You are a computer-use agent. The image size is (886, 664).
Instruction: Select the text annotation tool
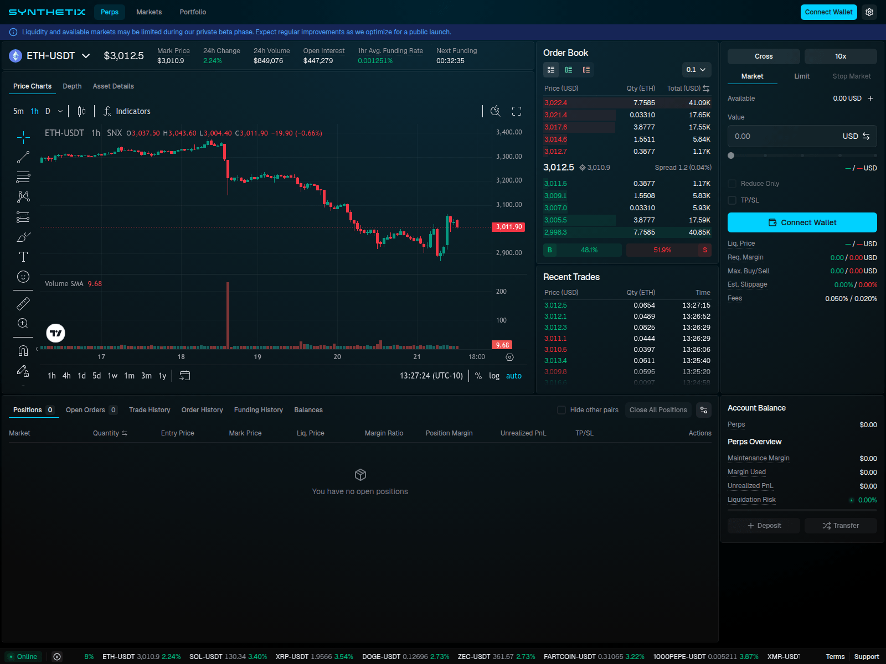point(23,257)
